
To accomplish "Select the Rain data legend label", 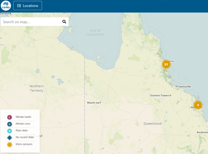I will (x=22, y=130).
